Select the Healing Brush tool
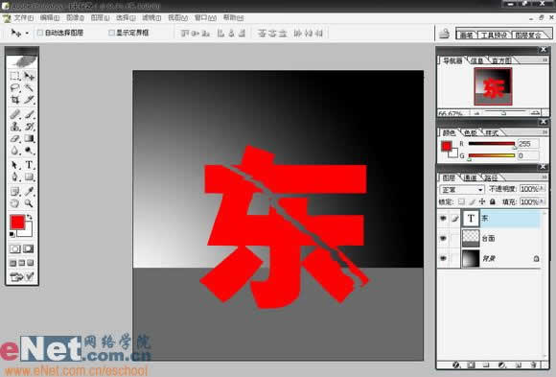Image resolution: width=556 pixels, height=377 pixels. pyautogui.click(x=15, y=114)
